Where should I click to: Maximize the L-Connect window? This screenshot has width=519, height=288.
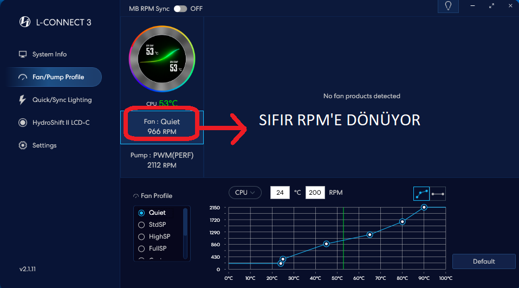pyautogui.click(x=491, y=5)
